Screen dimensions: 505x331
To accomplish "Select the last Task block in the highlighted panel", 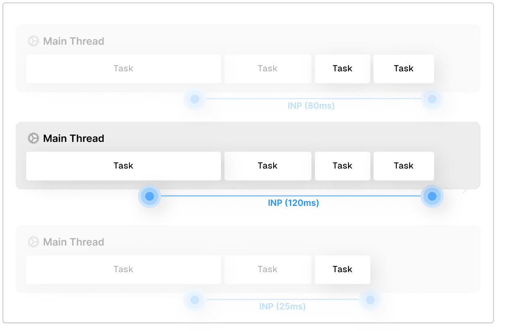I will tap(403, 166).
